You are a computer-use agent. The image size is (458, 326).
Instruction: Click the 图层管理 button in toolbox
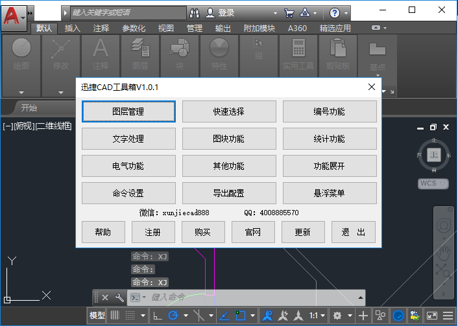pos(128,111)
